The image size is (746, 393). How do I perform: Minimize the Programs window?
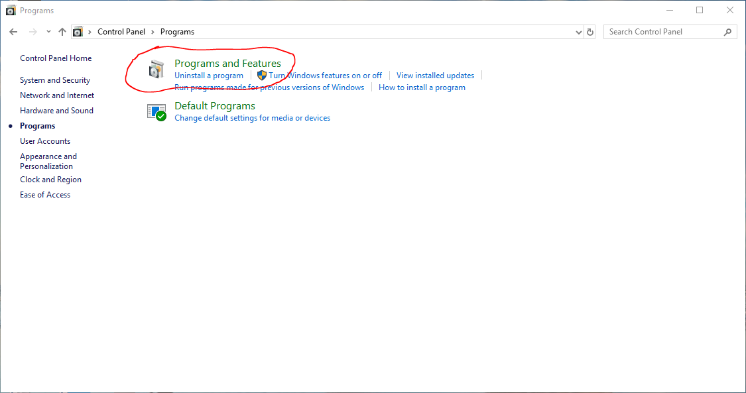[x=670, y=10]
